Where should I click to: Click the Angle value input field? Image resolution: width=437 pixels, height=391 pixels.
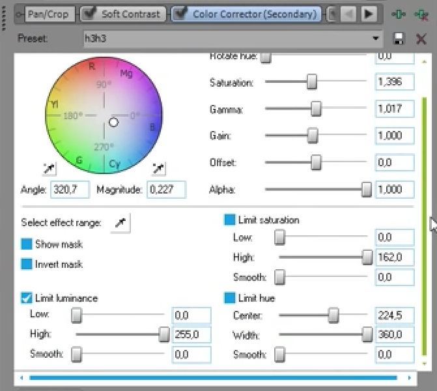click(69, 190)
